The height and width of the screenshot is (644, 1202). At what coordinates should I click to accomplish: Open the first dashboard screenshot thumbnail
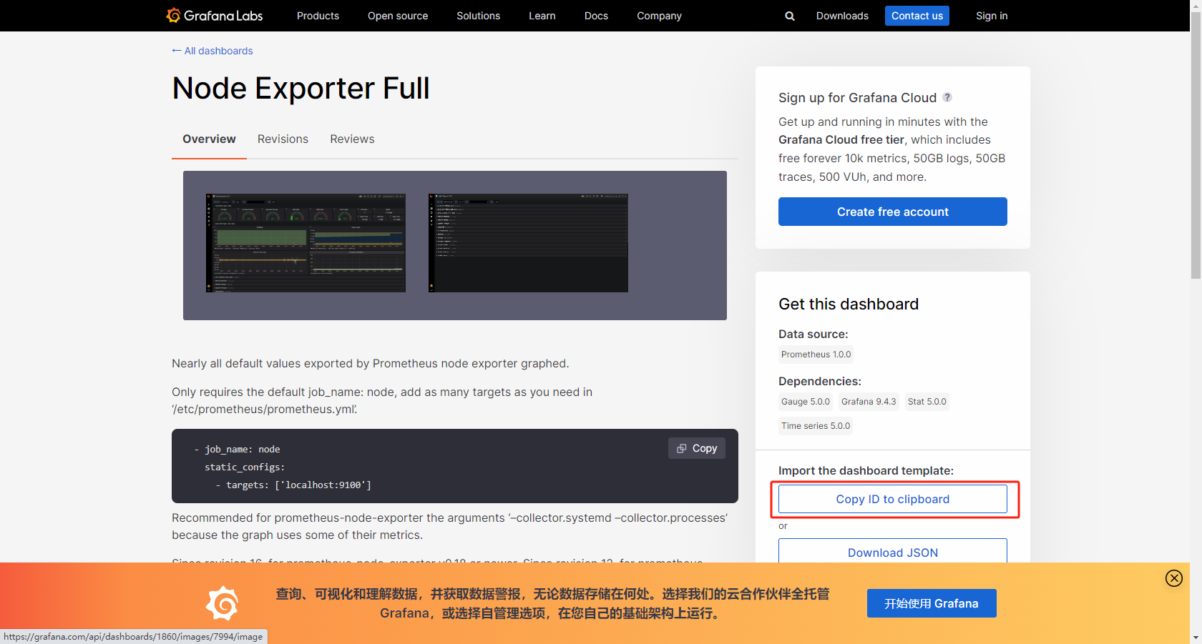(306, 243)
